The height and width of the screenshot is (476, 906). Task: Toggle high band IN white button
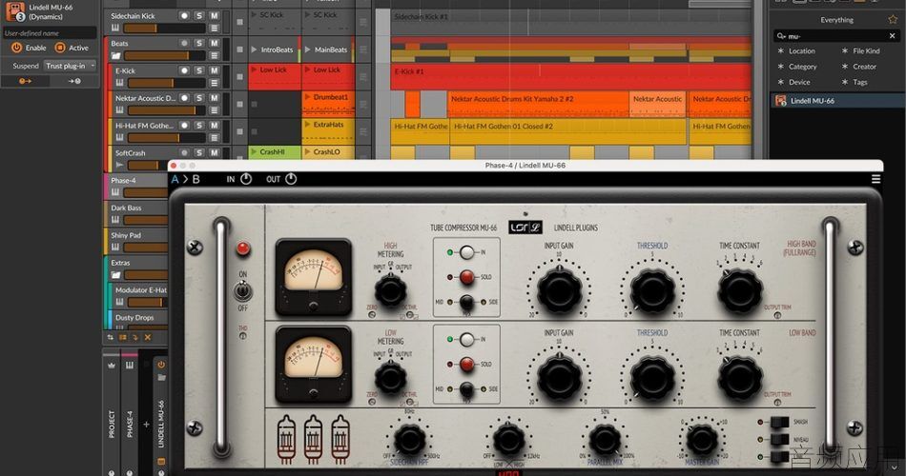click(x=467, y=252)
